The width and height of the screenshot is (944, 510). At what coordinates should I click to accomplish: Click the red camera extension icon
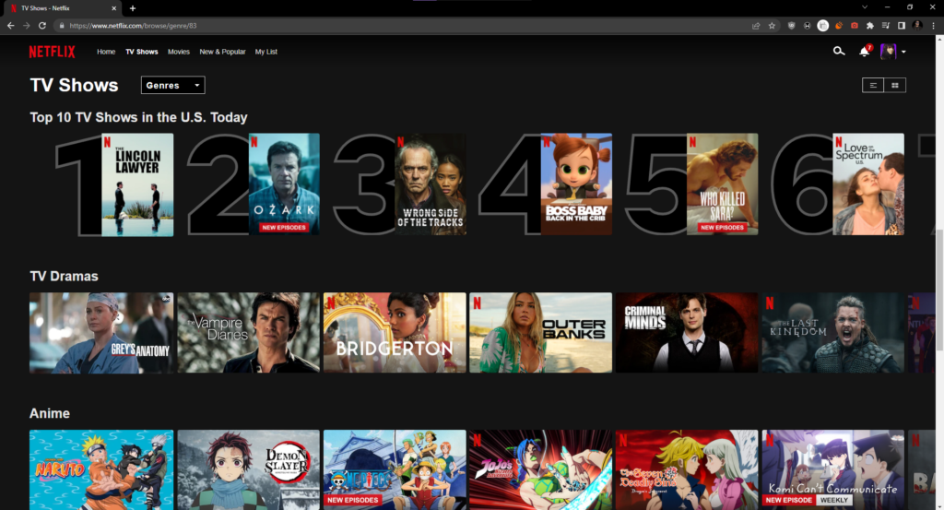coord(855,26)
